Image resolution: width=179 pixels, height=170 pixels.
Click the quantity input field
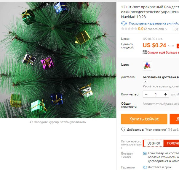(x=156, y=94)
